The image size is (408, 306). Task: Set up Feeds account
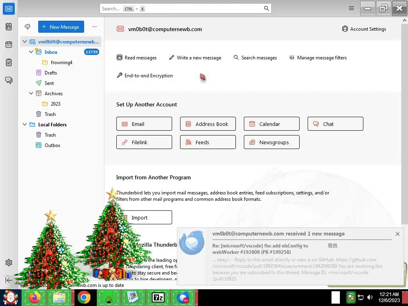[208, 142]
